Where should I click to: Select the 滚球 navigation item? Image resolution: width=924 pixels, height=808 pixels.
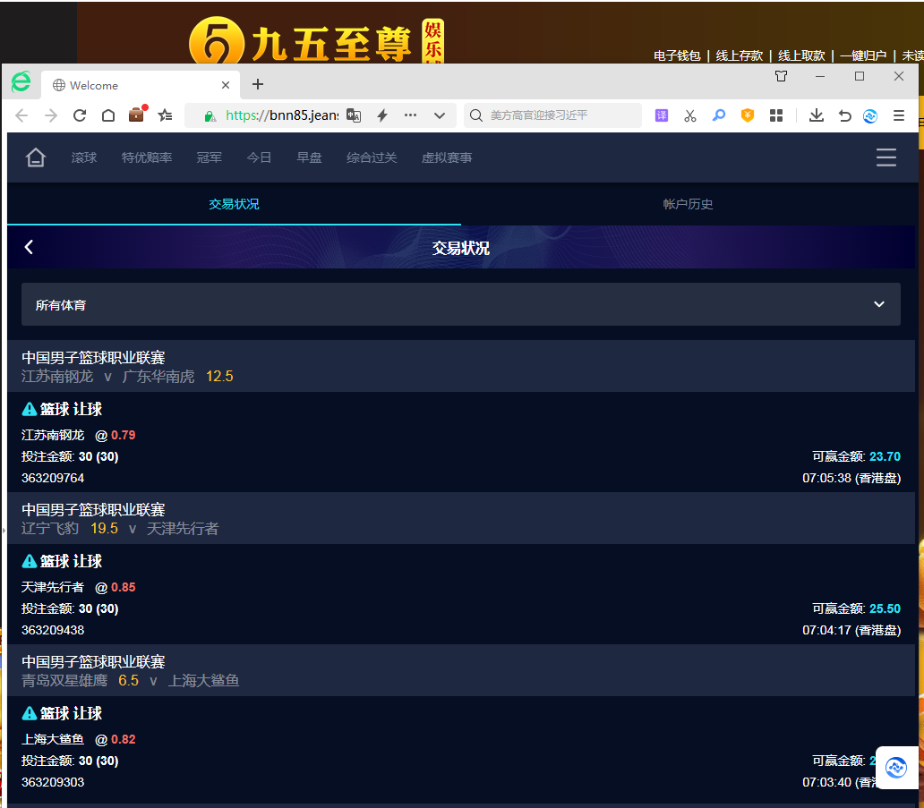point(84,158)
